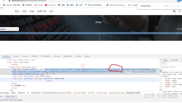
Task: Select img.author-avatar in breadcrumb
Action: click(x=133, y=93)
